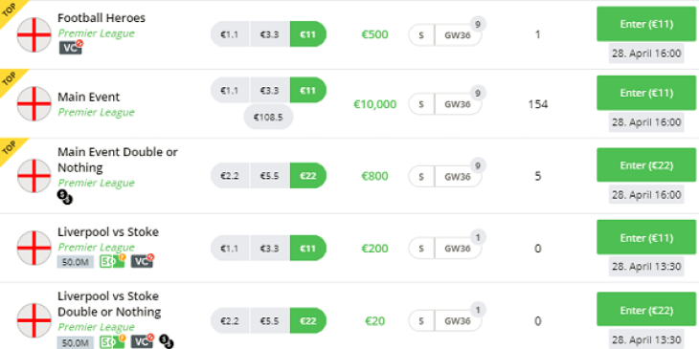Open the S option in the Main Event row

click(x=421, y=104)
